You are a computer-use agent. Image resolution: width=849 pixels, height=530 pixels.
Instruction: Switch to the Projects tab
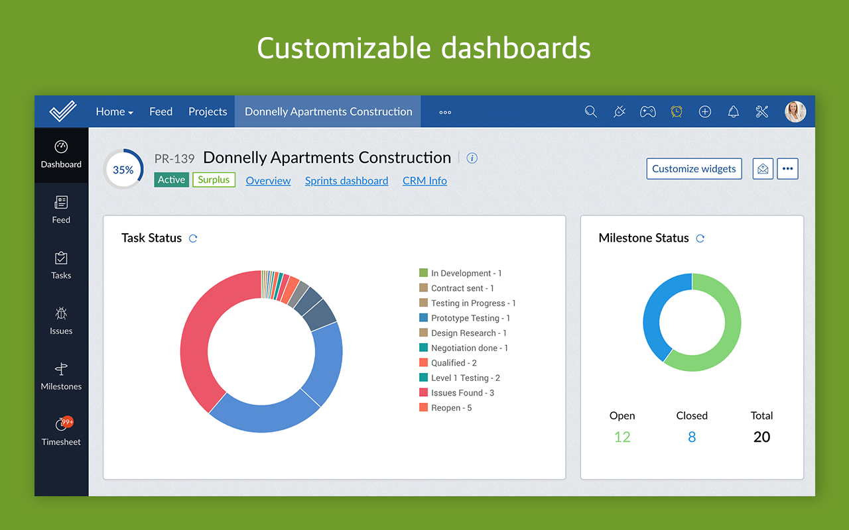point(208,112)
